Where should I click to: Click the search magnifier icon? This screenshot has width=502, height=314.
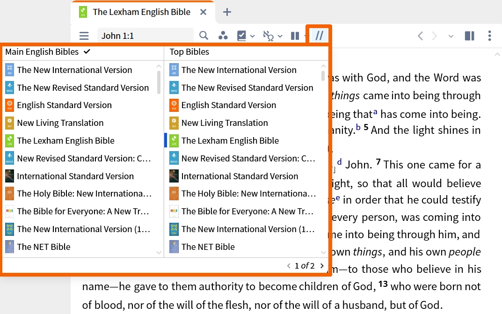tap(204, 36)
